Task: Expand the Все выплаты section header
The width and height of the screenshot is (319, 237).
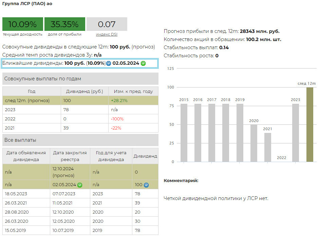Action: tap(80, 140)
